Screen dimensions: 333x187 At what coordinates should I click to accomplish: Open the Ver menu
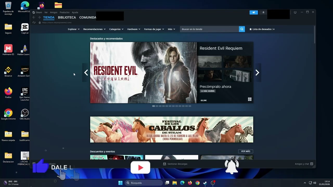46,12
